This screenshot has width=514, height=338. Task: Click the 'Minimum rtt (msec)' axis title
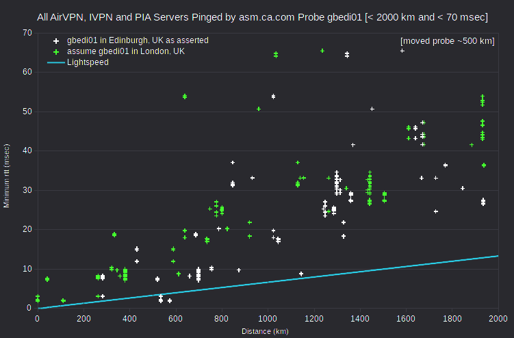point(6,176)
